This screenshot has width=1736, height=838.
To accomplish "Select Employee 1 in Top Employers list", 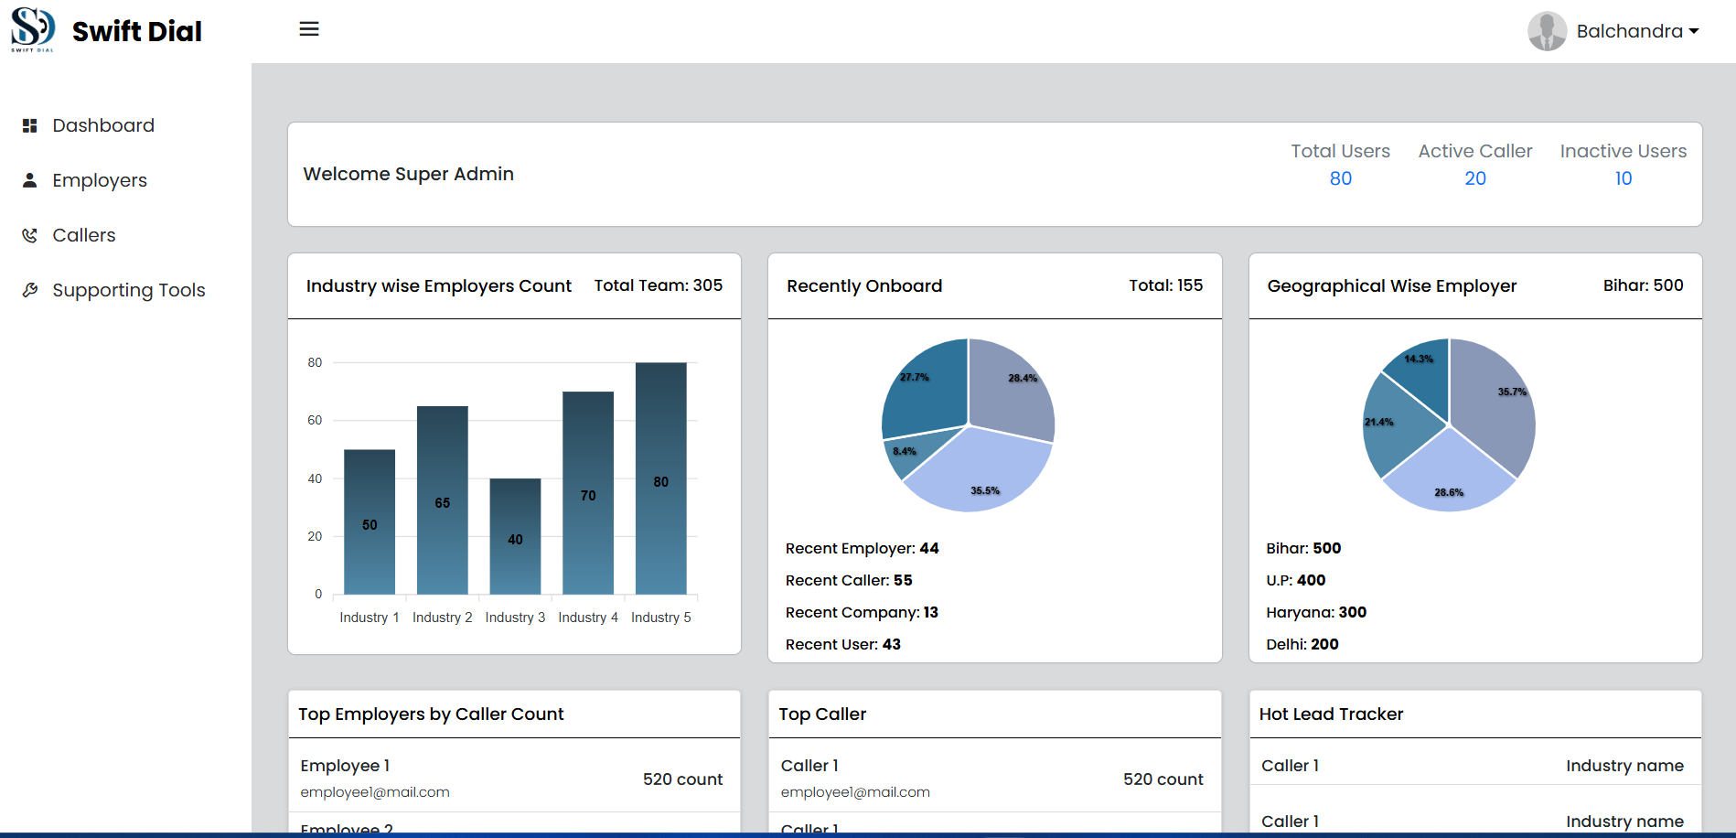I will pos(345,766).
